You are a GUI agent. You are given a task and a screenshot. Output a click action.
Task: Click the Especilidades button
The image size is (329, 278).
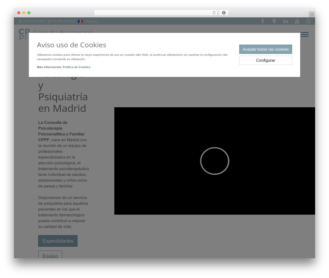[58, 241]
